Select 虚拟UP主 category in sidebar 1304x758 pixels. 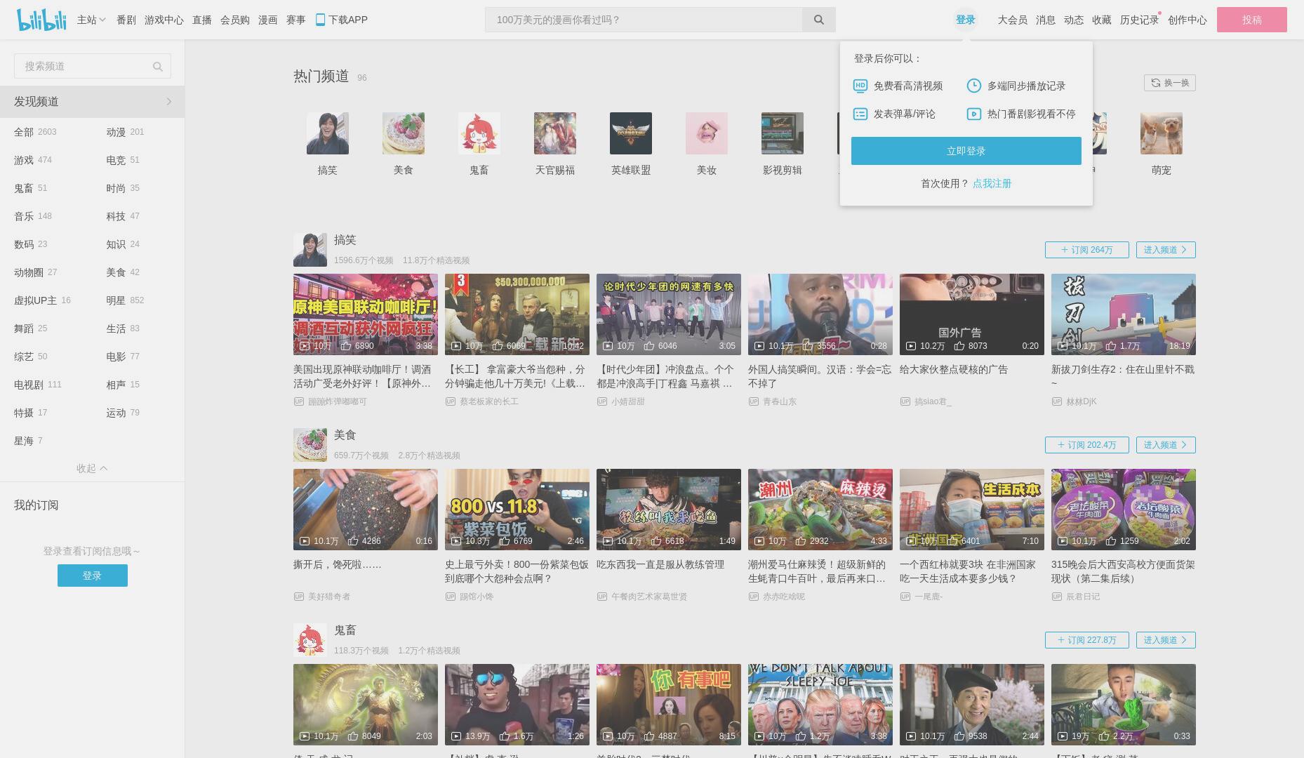(42, 300)
